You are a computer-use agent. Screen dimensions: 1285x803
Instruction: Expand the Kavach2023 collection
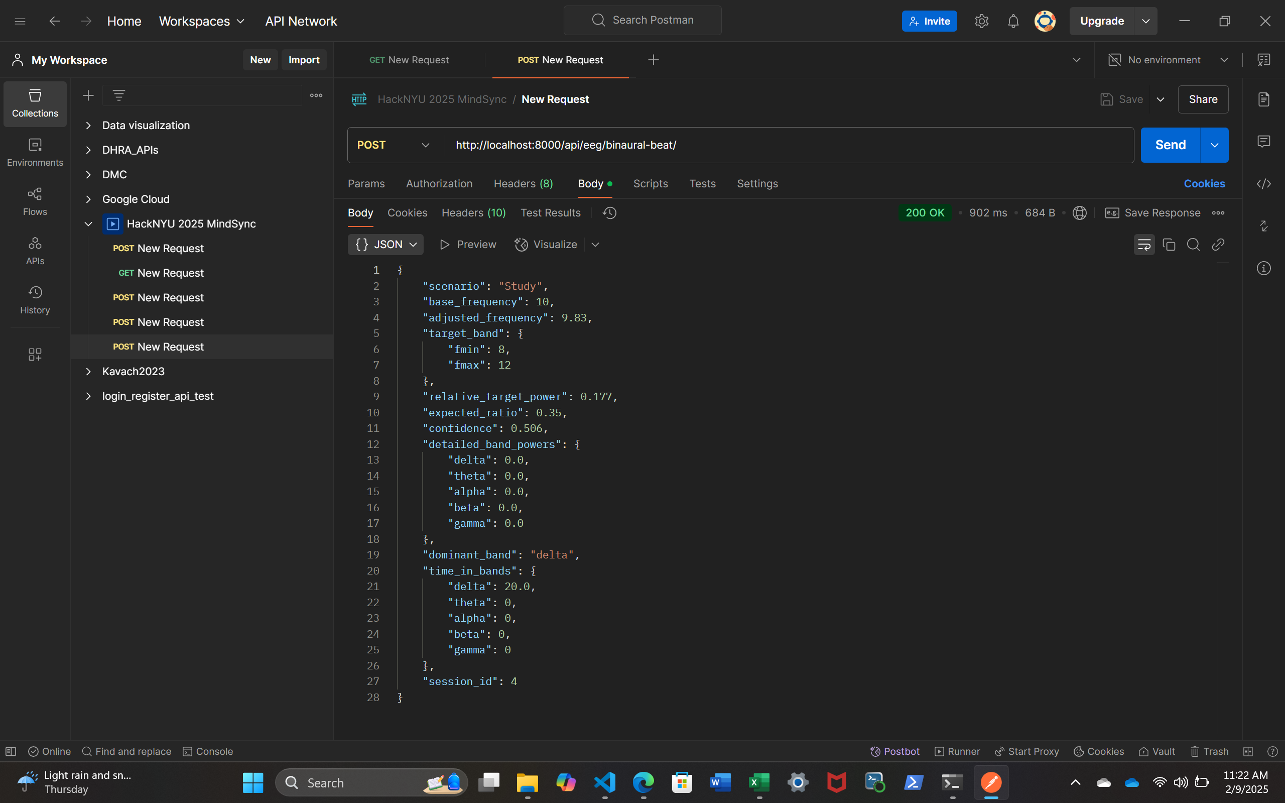tap(88, 371)
